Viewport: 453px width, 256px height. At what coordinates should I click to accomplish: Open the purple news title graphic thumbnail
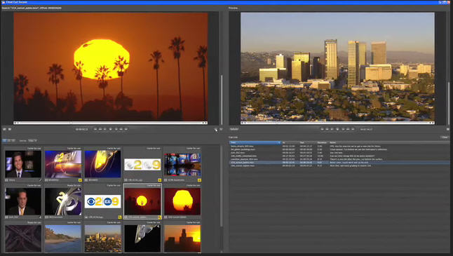pyautogui.click(x=63, y=164)
